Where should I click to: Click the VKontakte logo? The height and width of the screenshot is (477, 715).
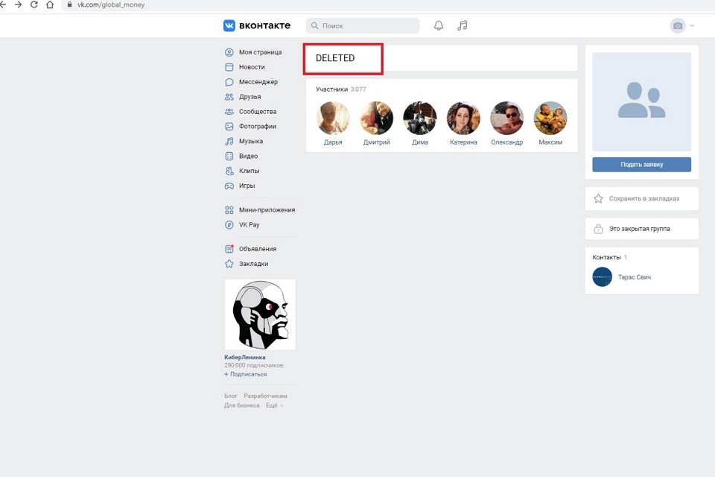[x=256, y=25]
